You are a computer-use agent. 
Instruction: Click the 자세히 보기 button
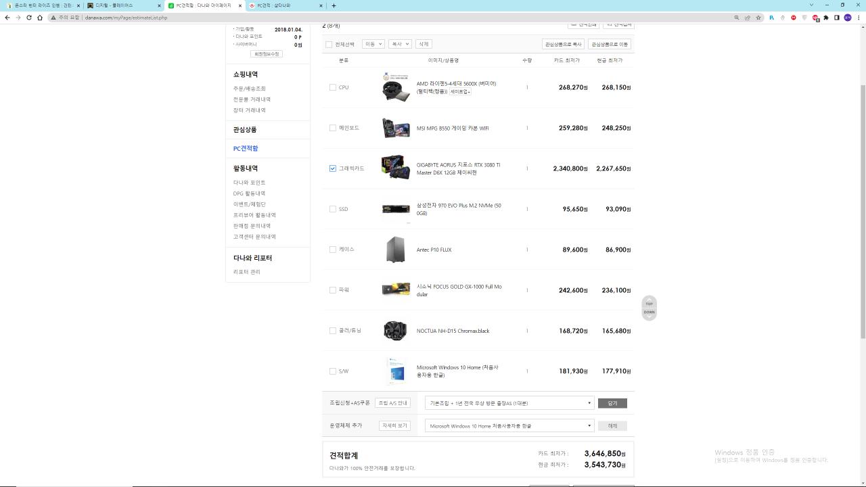[x=394, y=426]
